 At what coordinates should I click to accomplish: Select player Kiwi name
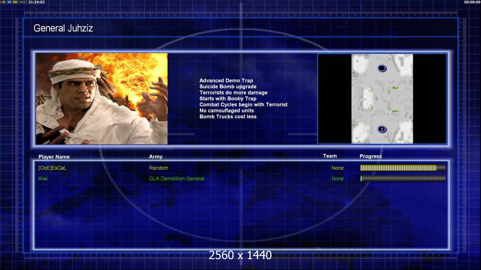(43, 179)
